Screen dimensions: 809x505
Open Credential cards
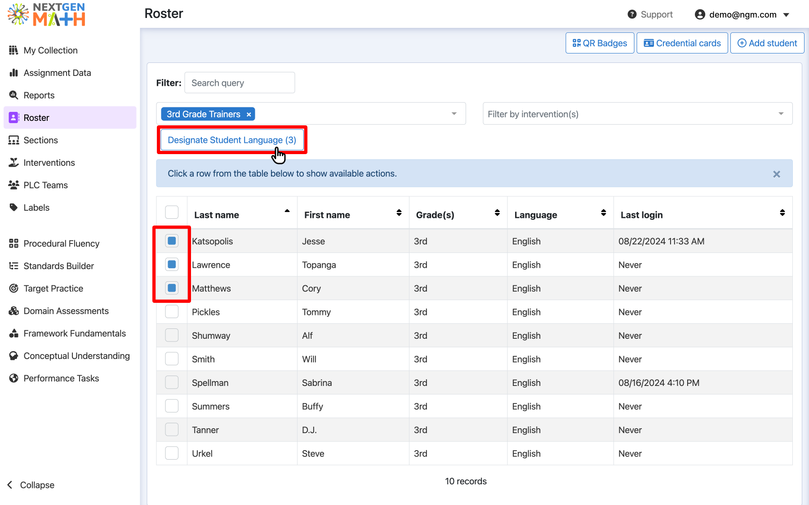[x=682, y=43]
